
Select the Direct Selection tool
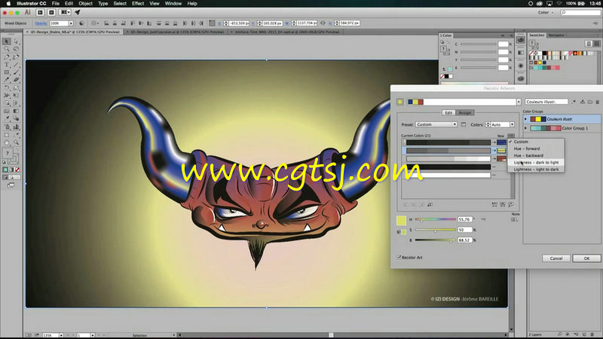[16, 41]
